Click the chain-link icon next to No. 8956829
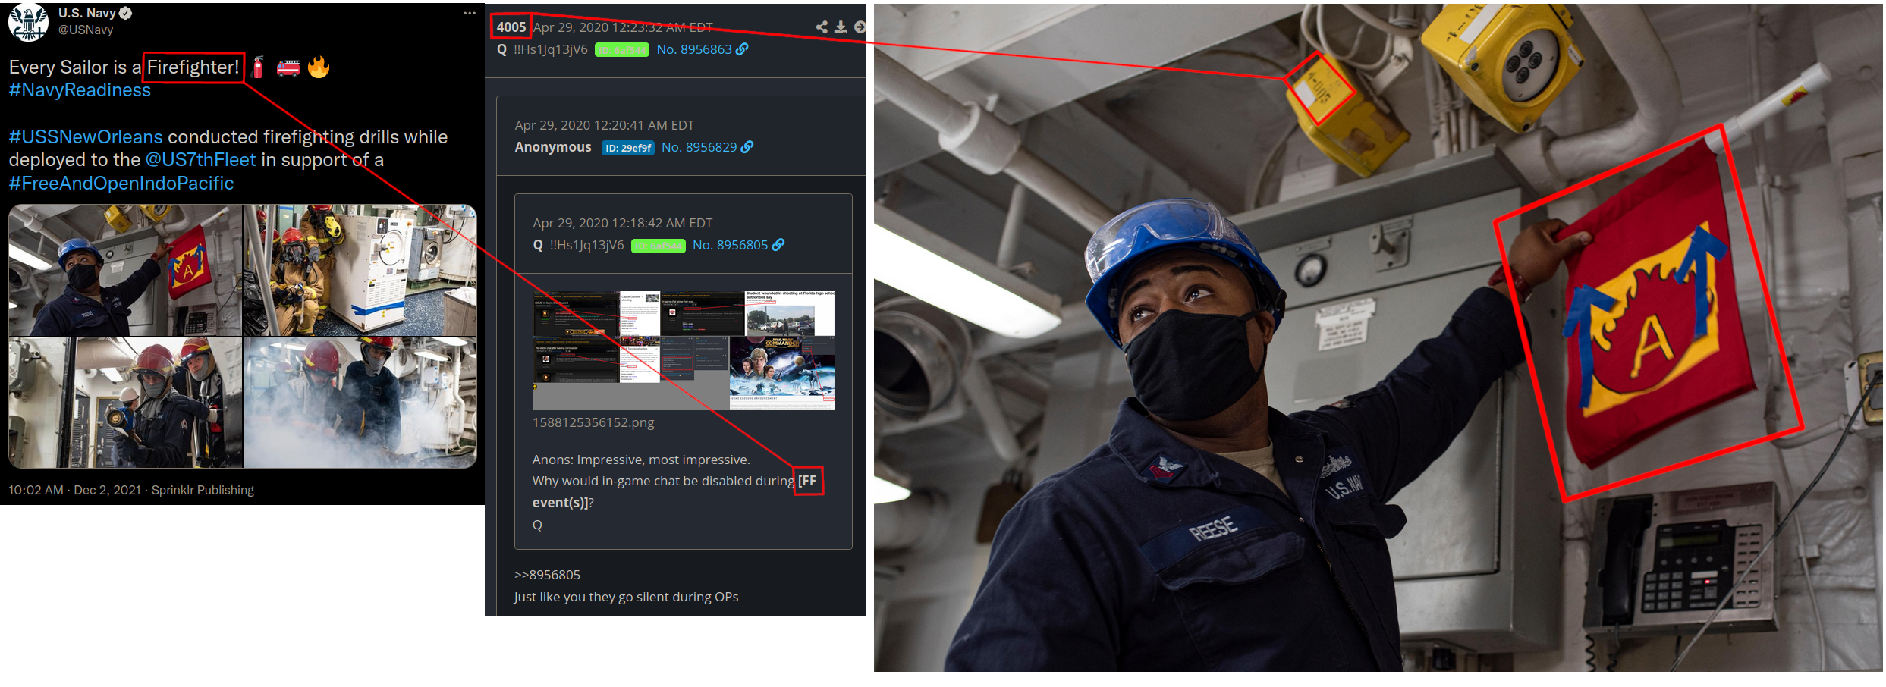The width and height of the screenshot is (1886, 687). [x=747, y=147]
